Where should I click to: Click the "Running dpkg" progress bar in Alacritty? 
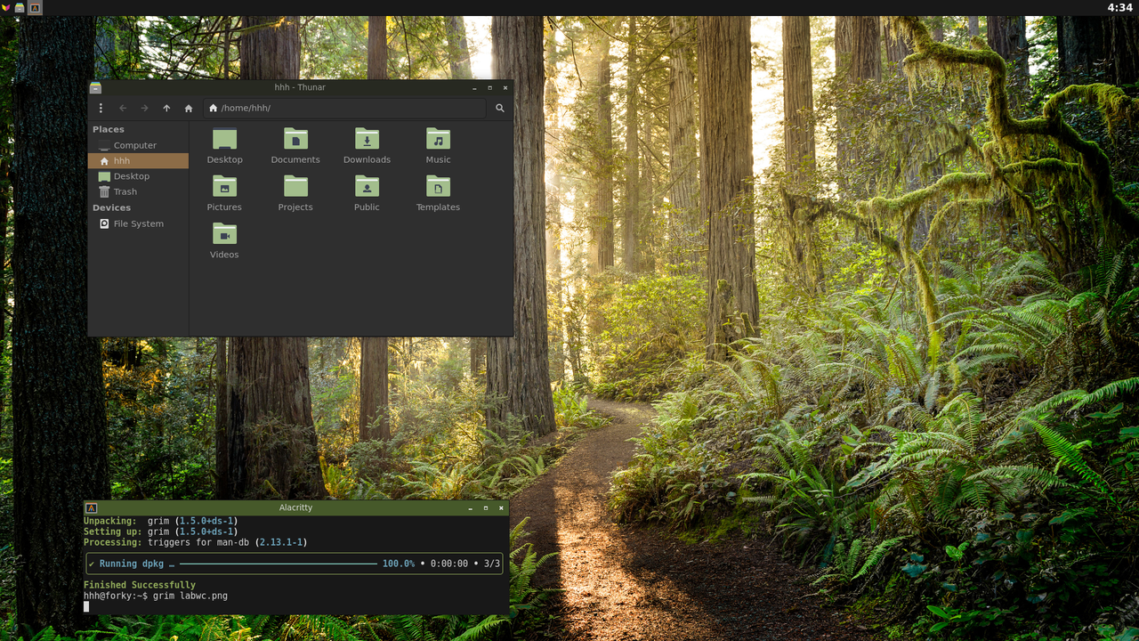click(295, 564)
